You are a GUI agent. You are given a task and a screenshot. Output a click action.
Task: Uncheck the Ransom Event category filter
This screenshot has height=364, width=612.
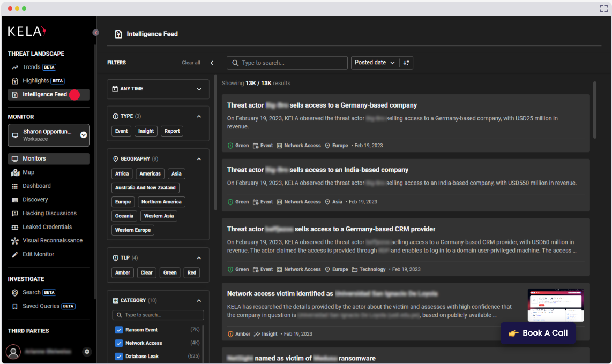click(118, 330)
